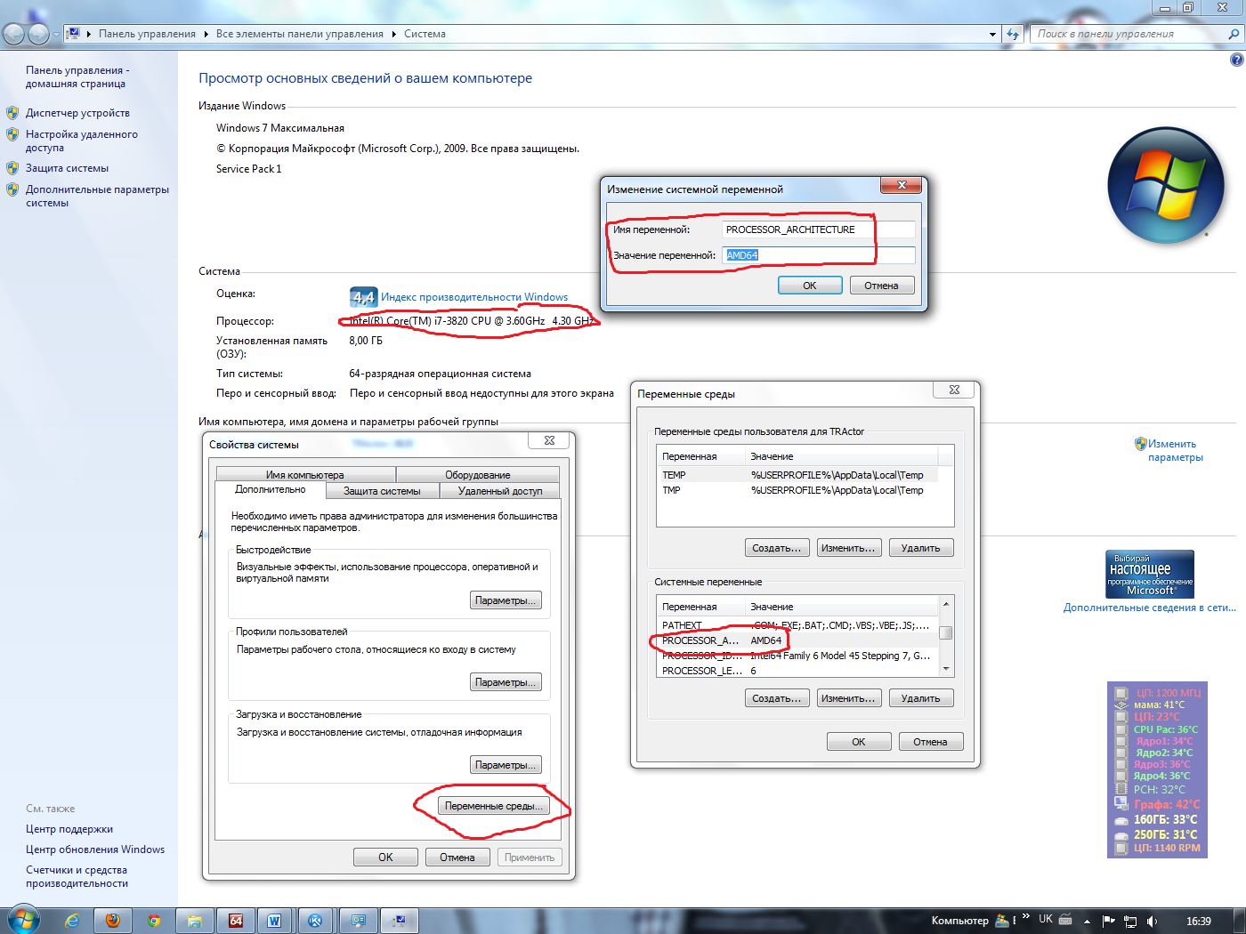
Task: Go to Все элементы панели управления breadcrumb
Action: coord(300,34)
